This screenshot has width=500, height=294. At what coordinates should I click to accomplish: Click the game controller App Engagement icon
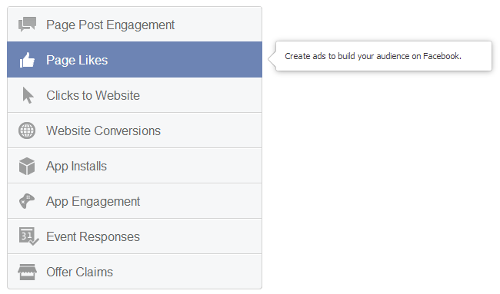[27, 201]
